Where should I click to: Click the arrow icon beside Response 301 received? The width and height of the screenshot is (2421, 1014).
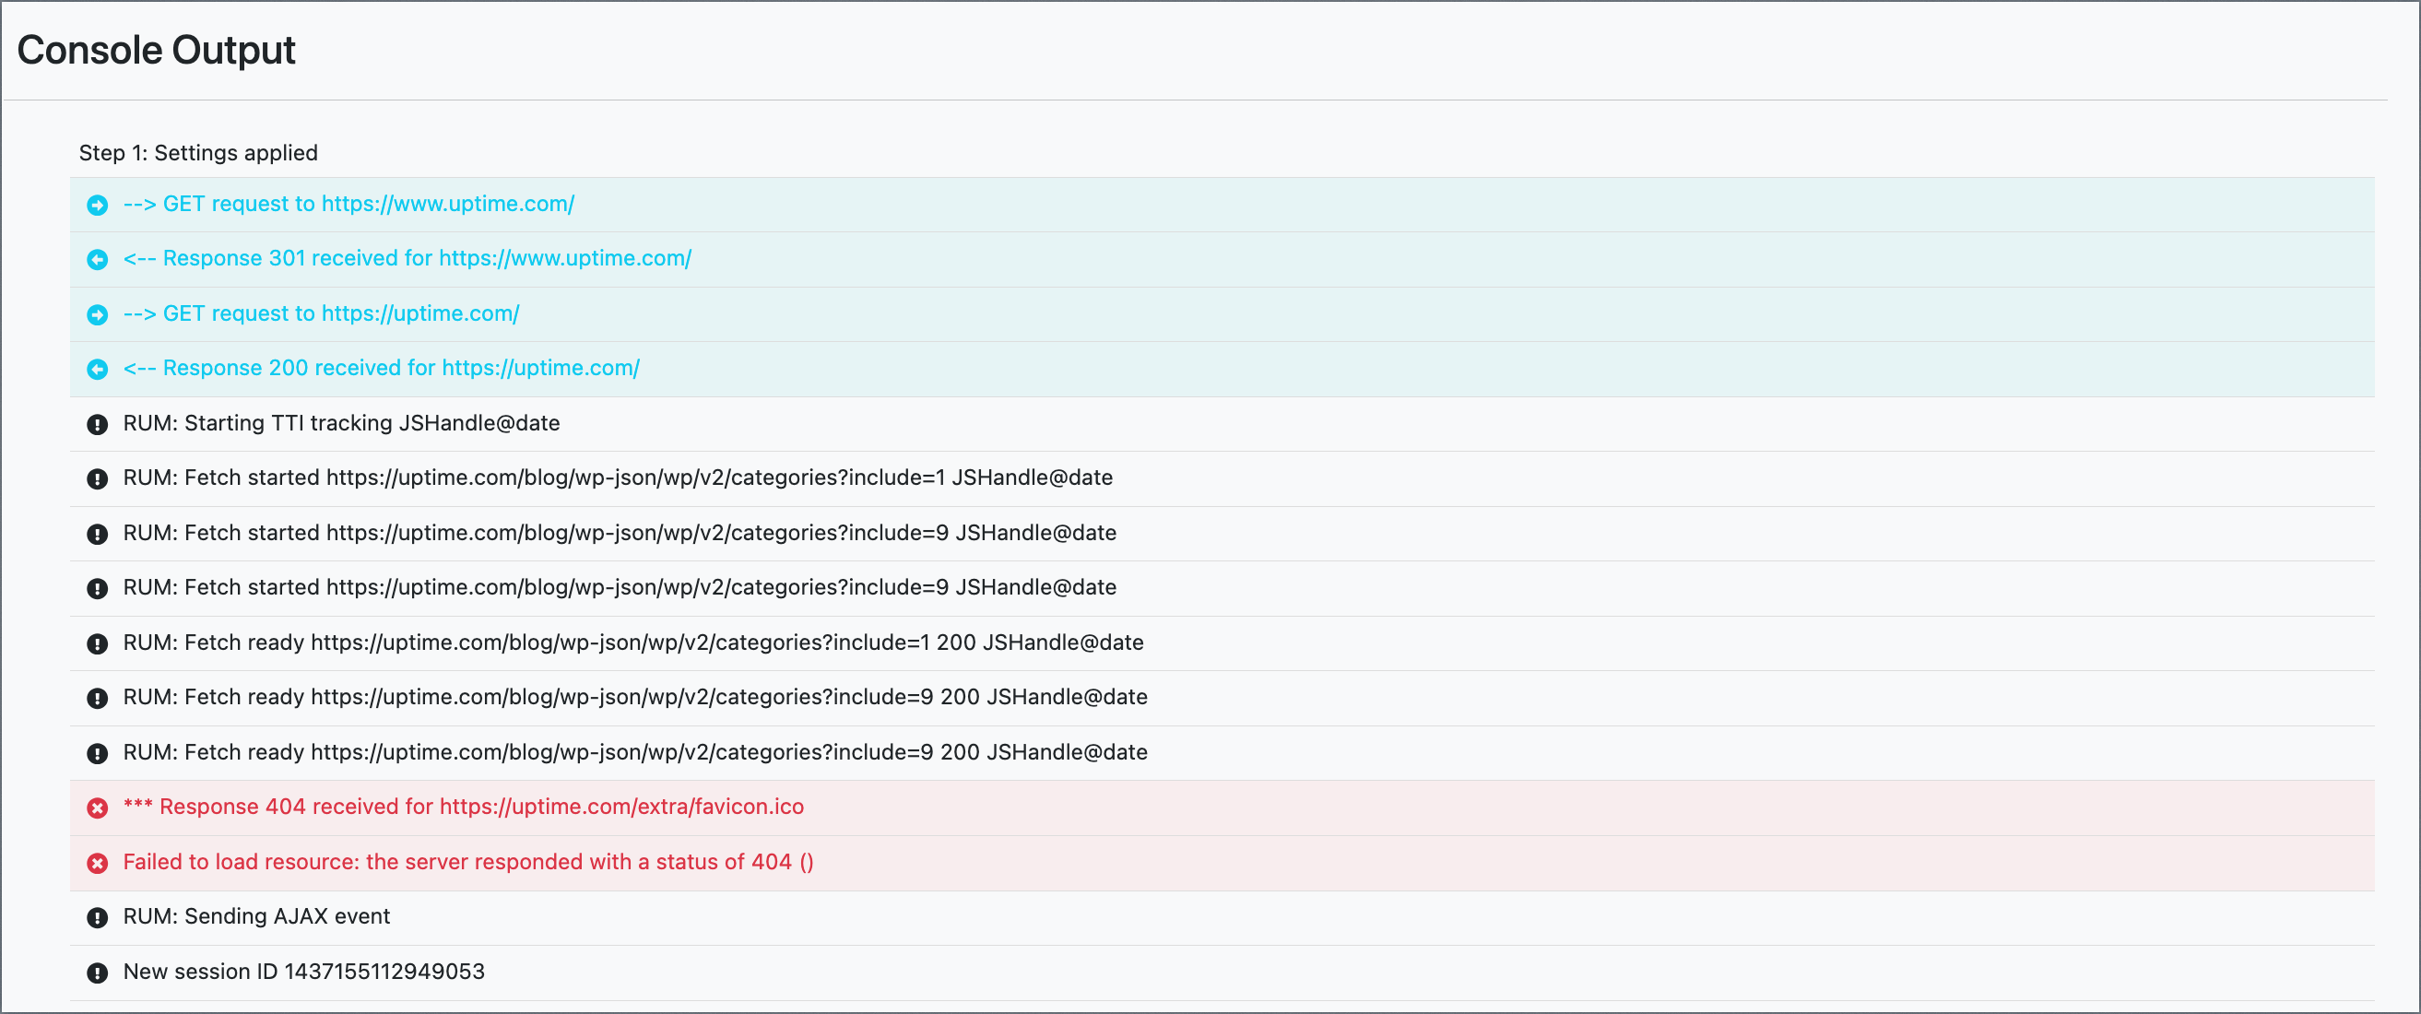pyautogui.click(x=98, y=259)
